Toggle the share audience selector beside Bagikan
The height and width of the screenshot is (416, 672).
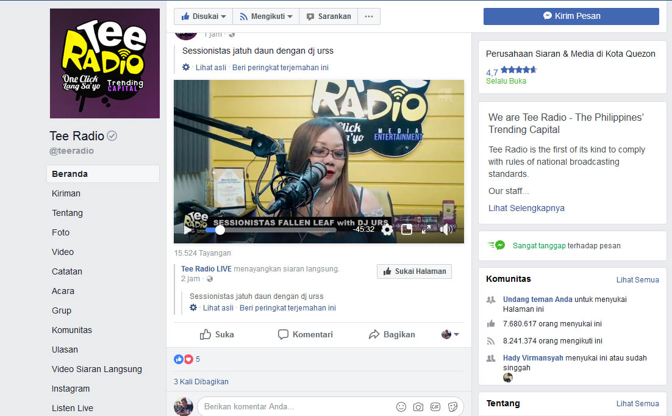[x=449, y=334]
